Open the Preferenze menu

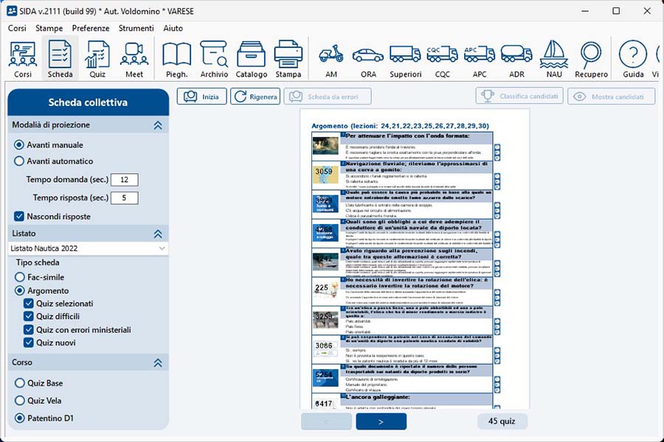[91, 28]
